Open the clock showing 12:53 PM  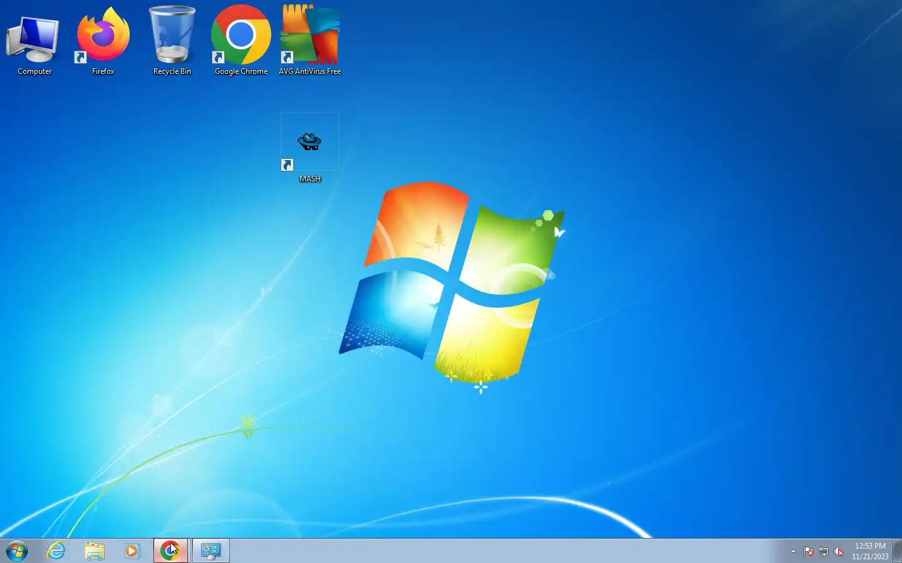pyautogui.click(x=870, y=551)
